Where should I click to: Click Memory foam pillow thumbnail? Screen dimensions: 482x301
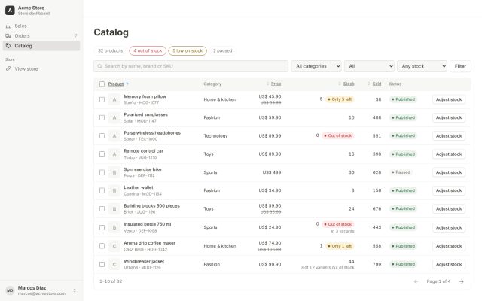tap(114, 99)
